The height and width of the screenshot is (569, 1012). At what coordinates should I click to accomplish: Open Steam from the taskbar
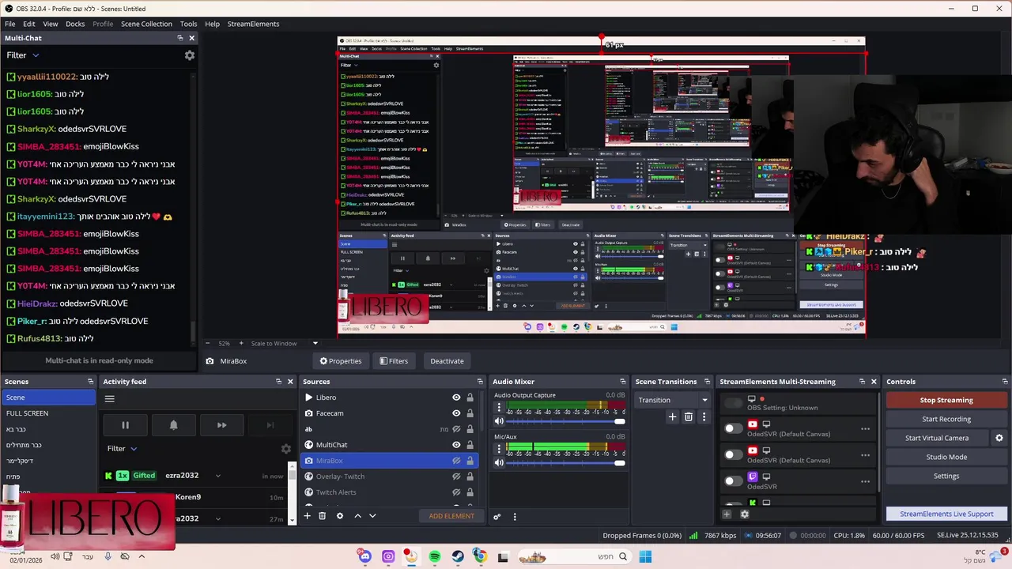pos(458,557)
